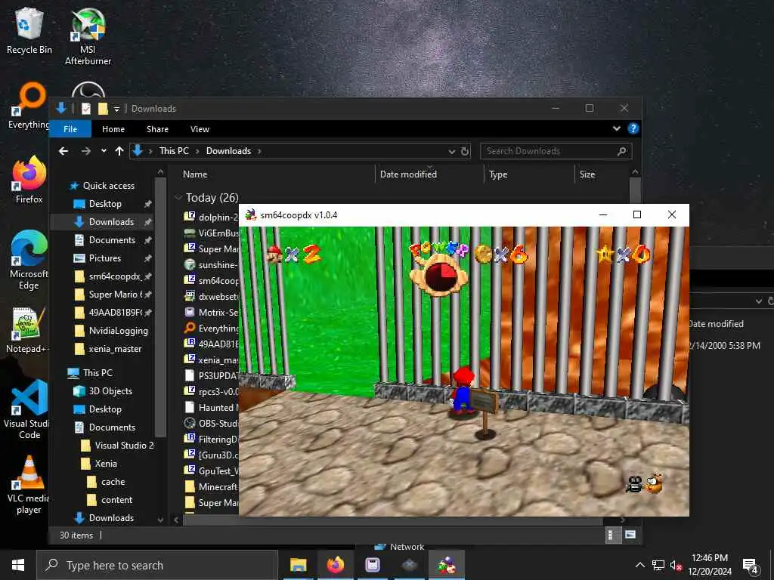The height and width of the screenshot is (580, 774).
Task: Click new folder icon in Explorer title bar
Action: 103,109
